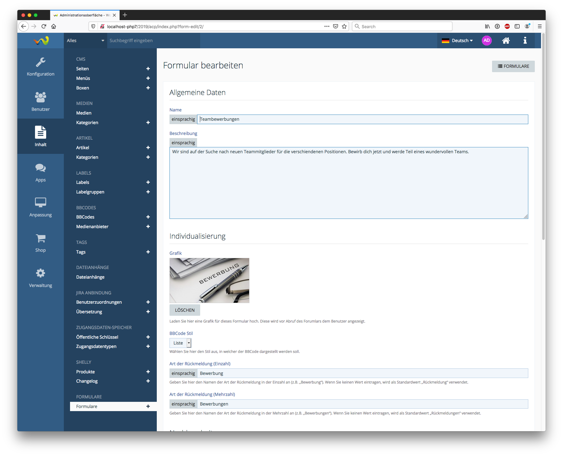Select Dateianhänge in the sidebar menu
563x456 pixels.
(90, 277)
